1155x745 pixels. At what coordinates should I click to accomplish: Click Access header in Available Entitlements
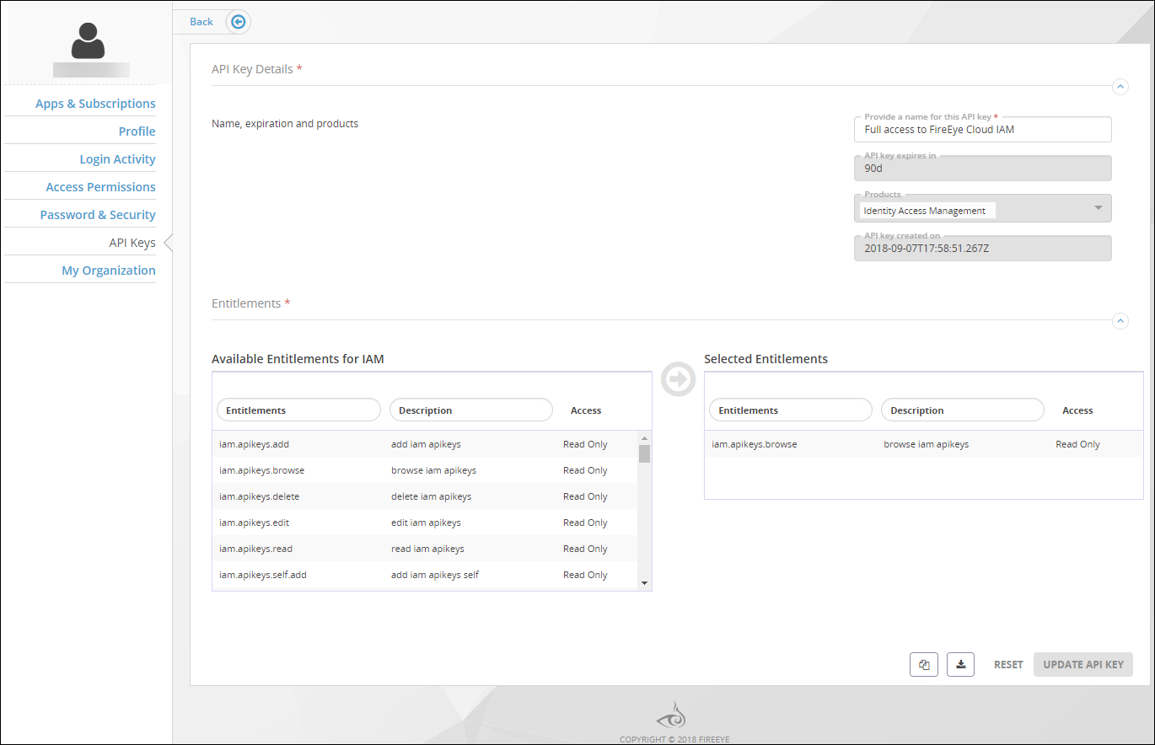[x=586, y=410]
